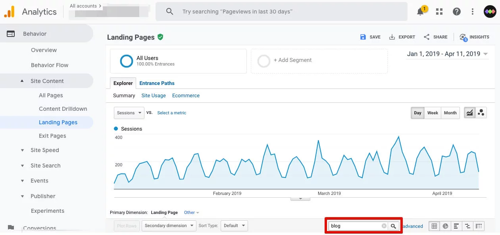The image size is (500, 235).
Task: Switch to the motion chart view
Action: [x=481, y=112]
